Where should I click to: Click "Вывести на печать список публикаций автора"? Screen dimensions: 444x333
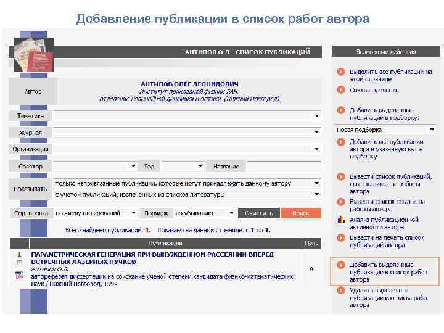pos(387,241)
